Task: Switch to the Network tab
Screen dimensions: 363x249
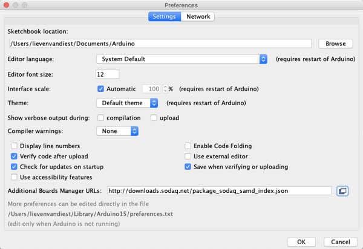Action: [198, 16]
